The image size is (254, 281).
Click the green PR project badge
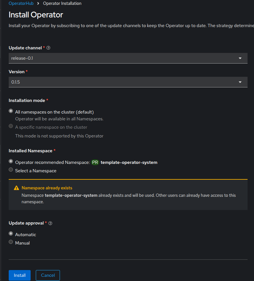(x=95, y=162)
